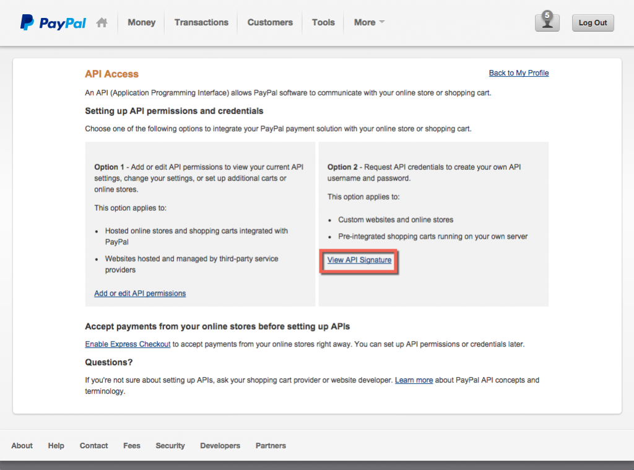Click Enable Express Checkout
Image resolution: width=634 pixels, height=470 pixels.
coord(128,344)
